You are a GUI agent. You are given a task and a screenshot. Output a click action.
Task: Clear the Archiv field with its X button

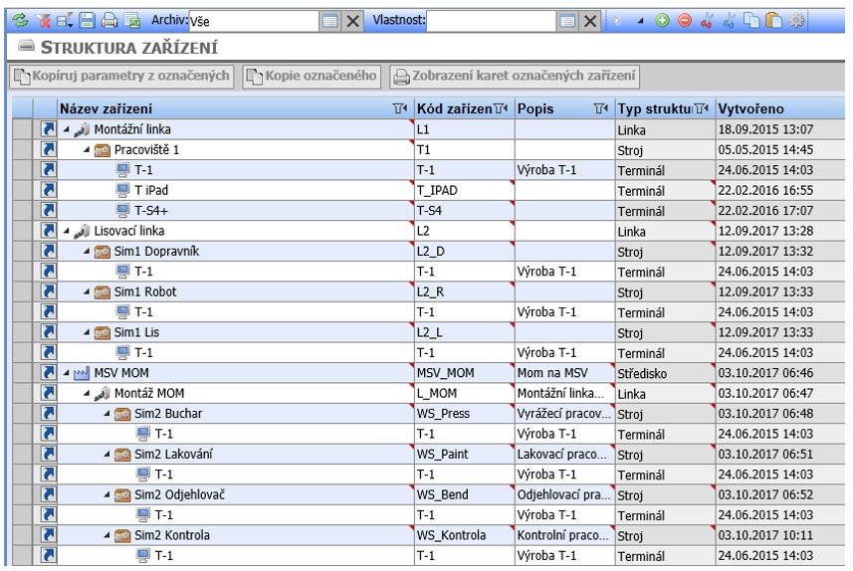(x=352, y=21)
